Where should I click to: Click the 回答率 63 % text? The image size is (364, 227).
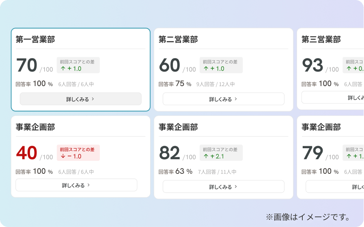pyautogui.click(x=175, y=172)
